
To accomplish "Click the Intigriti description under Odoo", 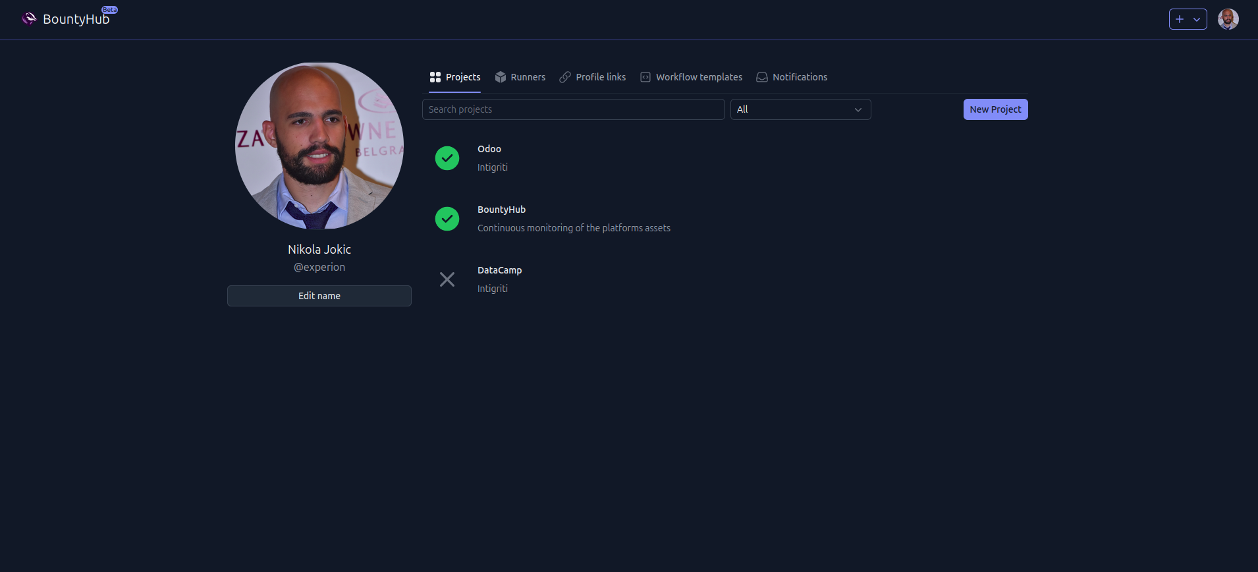I will 493,167.
